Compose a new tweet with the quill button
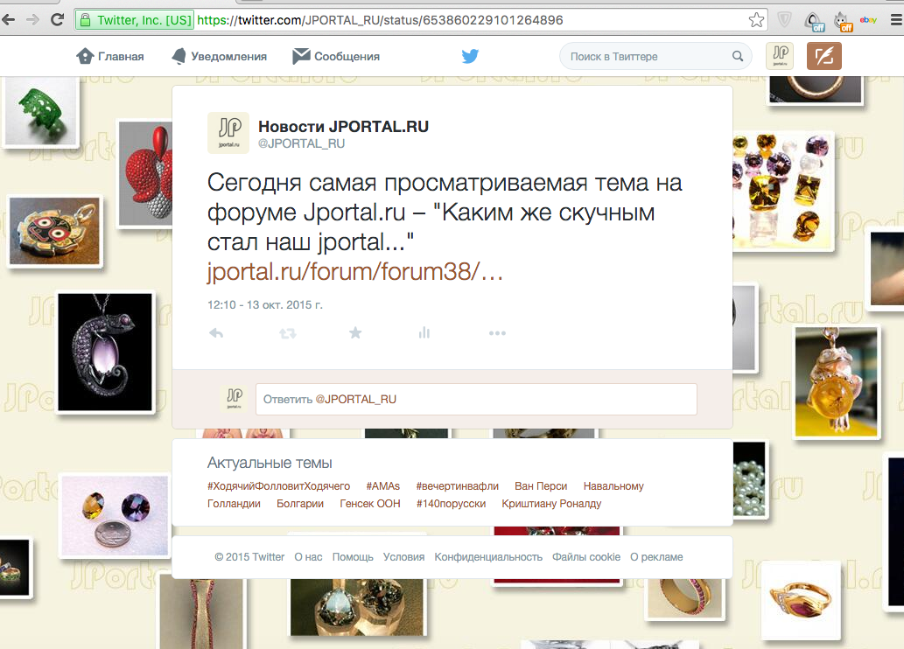904x649 pixels. [823, 56]
